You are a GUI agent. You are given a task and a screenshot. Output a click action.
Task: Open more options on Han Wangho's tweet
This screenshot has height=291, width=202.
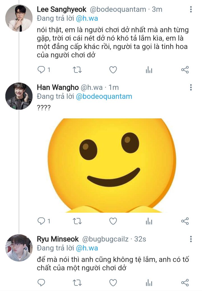[191, 87]
